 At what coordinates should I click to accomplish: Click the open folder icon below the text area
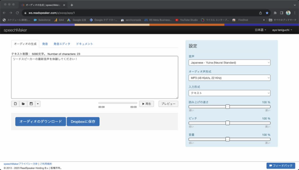pos(23,104)
